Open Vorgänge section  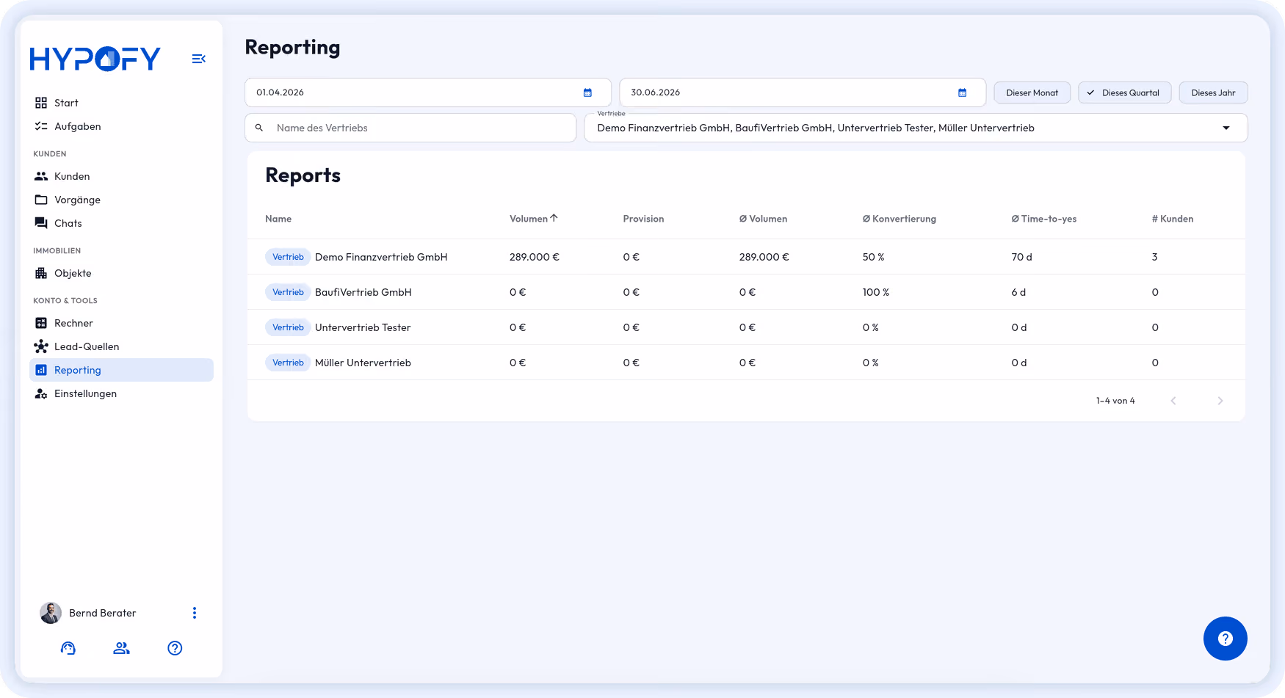(121, 200)
